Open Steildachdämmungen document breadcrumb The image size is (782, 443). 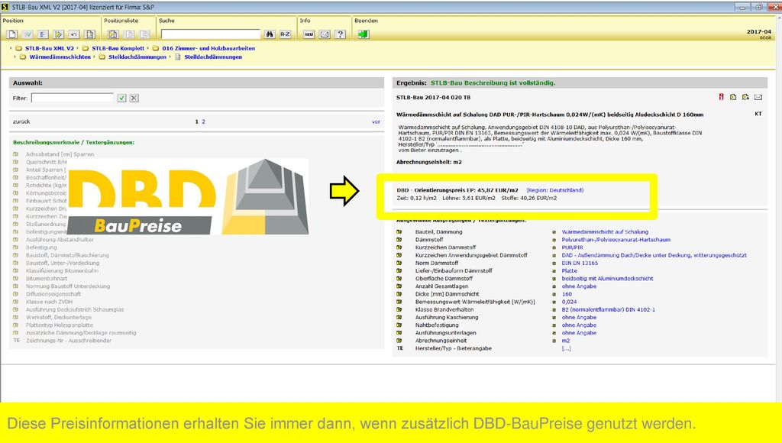(213, 57)
